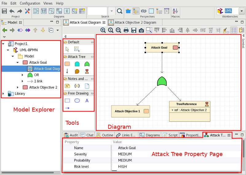Open the Configuration menu
The height and width of the screenshot is (175, 246).
[30, 3]
